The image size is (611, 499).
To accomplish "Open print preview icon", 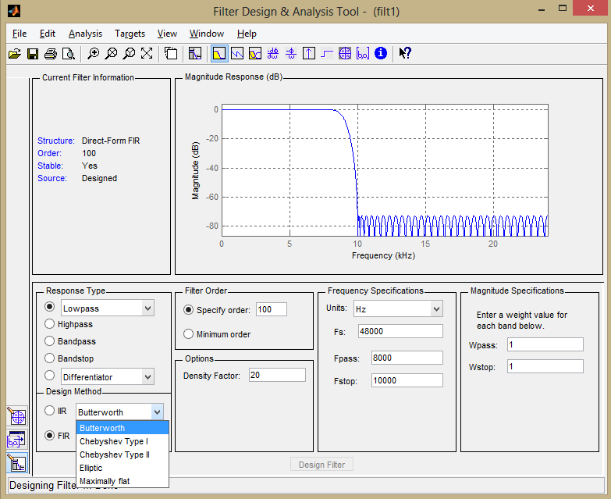I will [x=69, y=53].
